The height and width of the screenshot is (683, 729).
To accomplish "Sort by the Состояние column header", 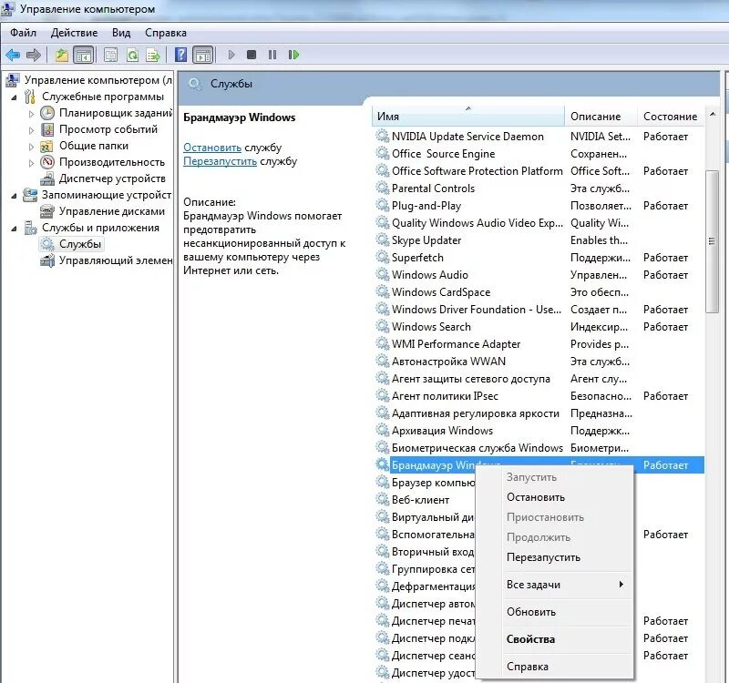I will click(x=670, y=117).
